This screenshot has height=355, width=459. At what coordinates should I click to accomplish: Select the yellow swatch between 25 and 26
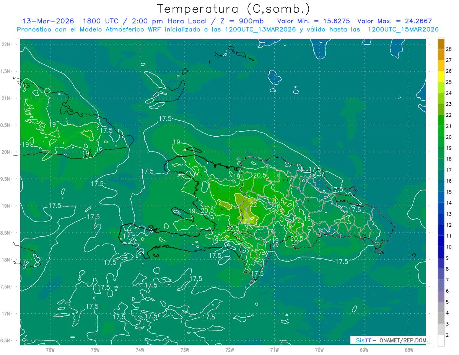[x=441, y=77]
